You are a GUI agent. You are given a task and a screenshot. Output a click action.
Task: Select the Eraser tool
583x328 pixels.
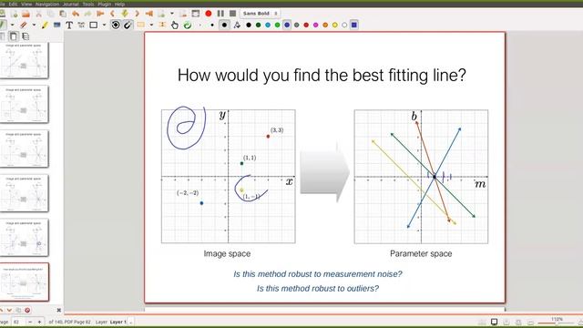coord(24,26)
